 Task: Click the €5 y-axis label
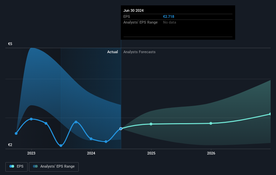[10, 44]
